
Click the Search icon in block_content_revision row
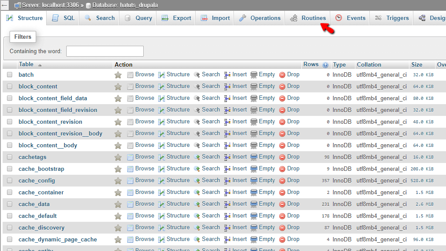coord(197,122)
